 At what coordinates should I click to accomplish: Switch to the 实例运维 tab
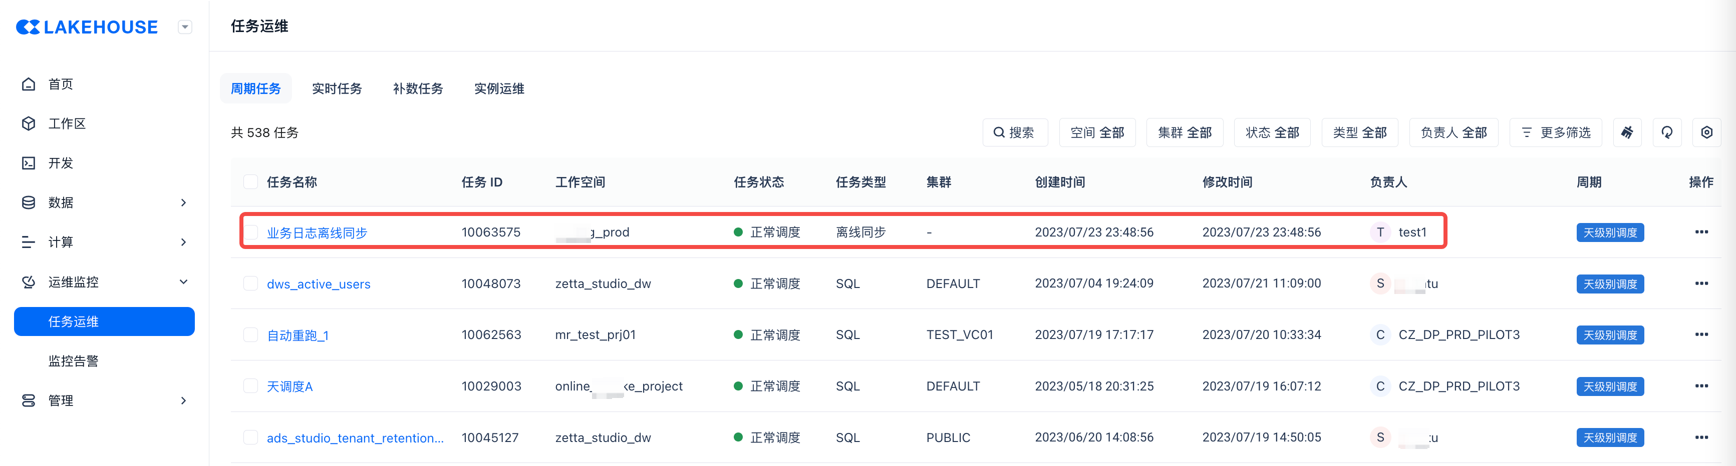click(499, 89)
